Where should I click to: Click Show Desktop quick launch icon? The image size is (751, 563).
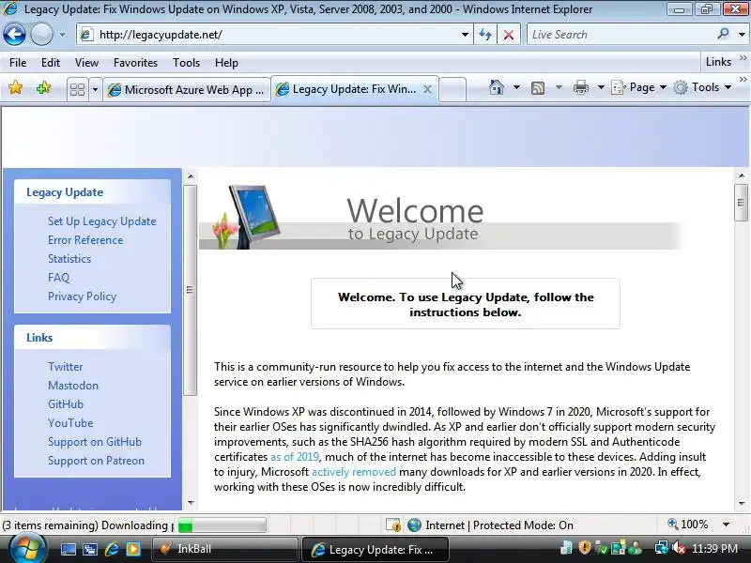point(68,549)
